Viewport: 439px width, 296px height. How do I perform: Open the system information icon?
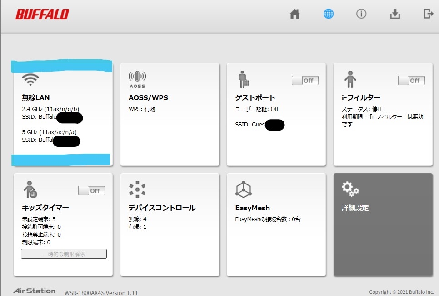click(361, 14)
